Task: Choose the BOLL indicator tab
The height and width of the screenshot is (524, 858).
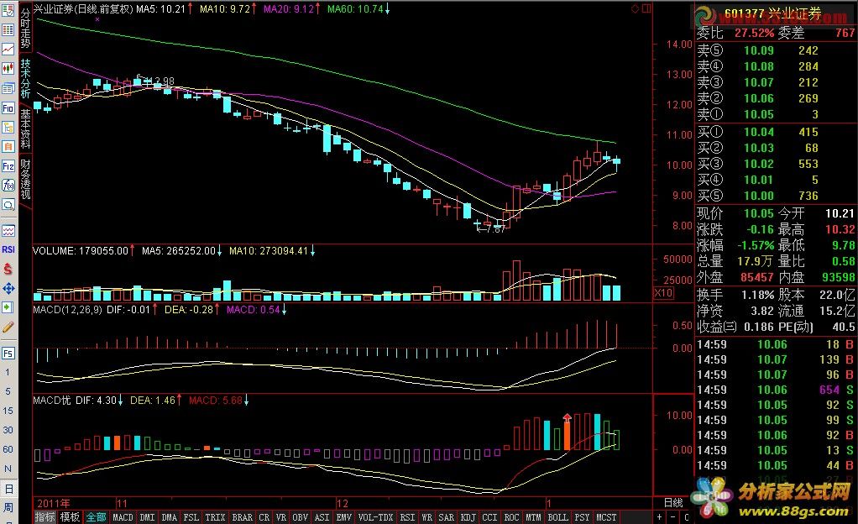Action: (557, 517)
